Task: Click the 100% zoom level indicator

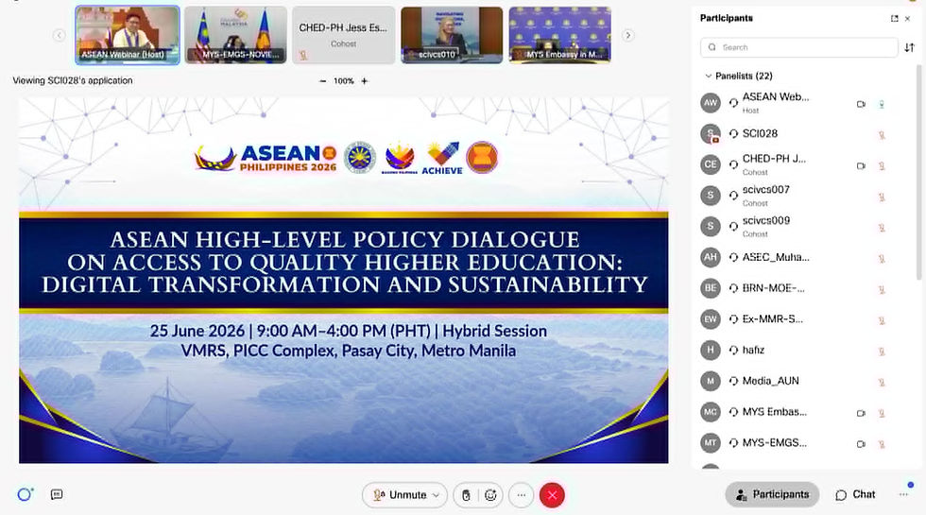Action: coord(344,81)
